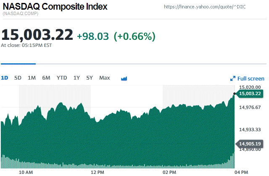Viewport: 269px width, 176px height.
Task: Click the 02 PM label on time axis
Action: point(169,172)
